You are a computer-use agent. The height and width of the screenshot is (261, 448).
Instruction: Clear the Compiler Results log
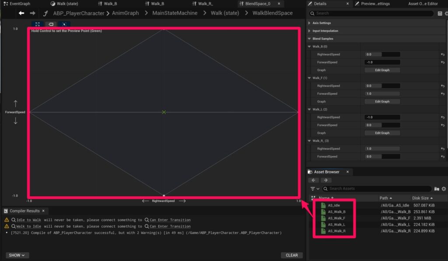tap(291, 255)
